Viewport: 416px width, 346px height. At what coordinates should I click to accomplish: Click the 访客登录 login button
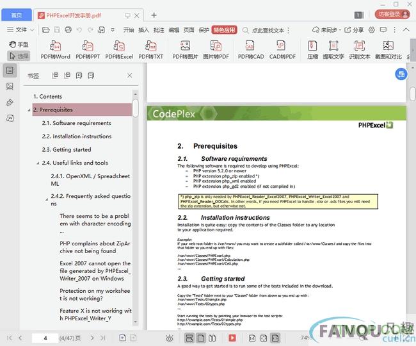point(392,14)
